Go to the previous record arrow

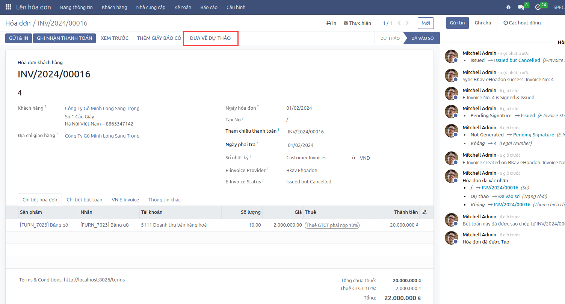coord(399,23)
